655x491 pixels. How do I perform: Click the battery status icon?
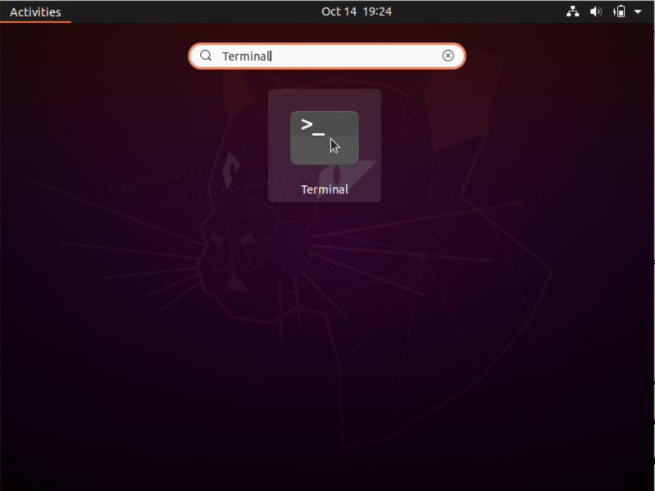point(620,11)
